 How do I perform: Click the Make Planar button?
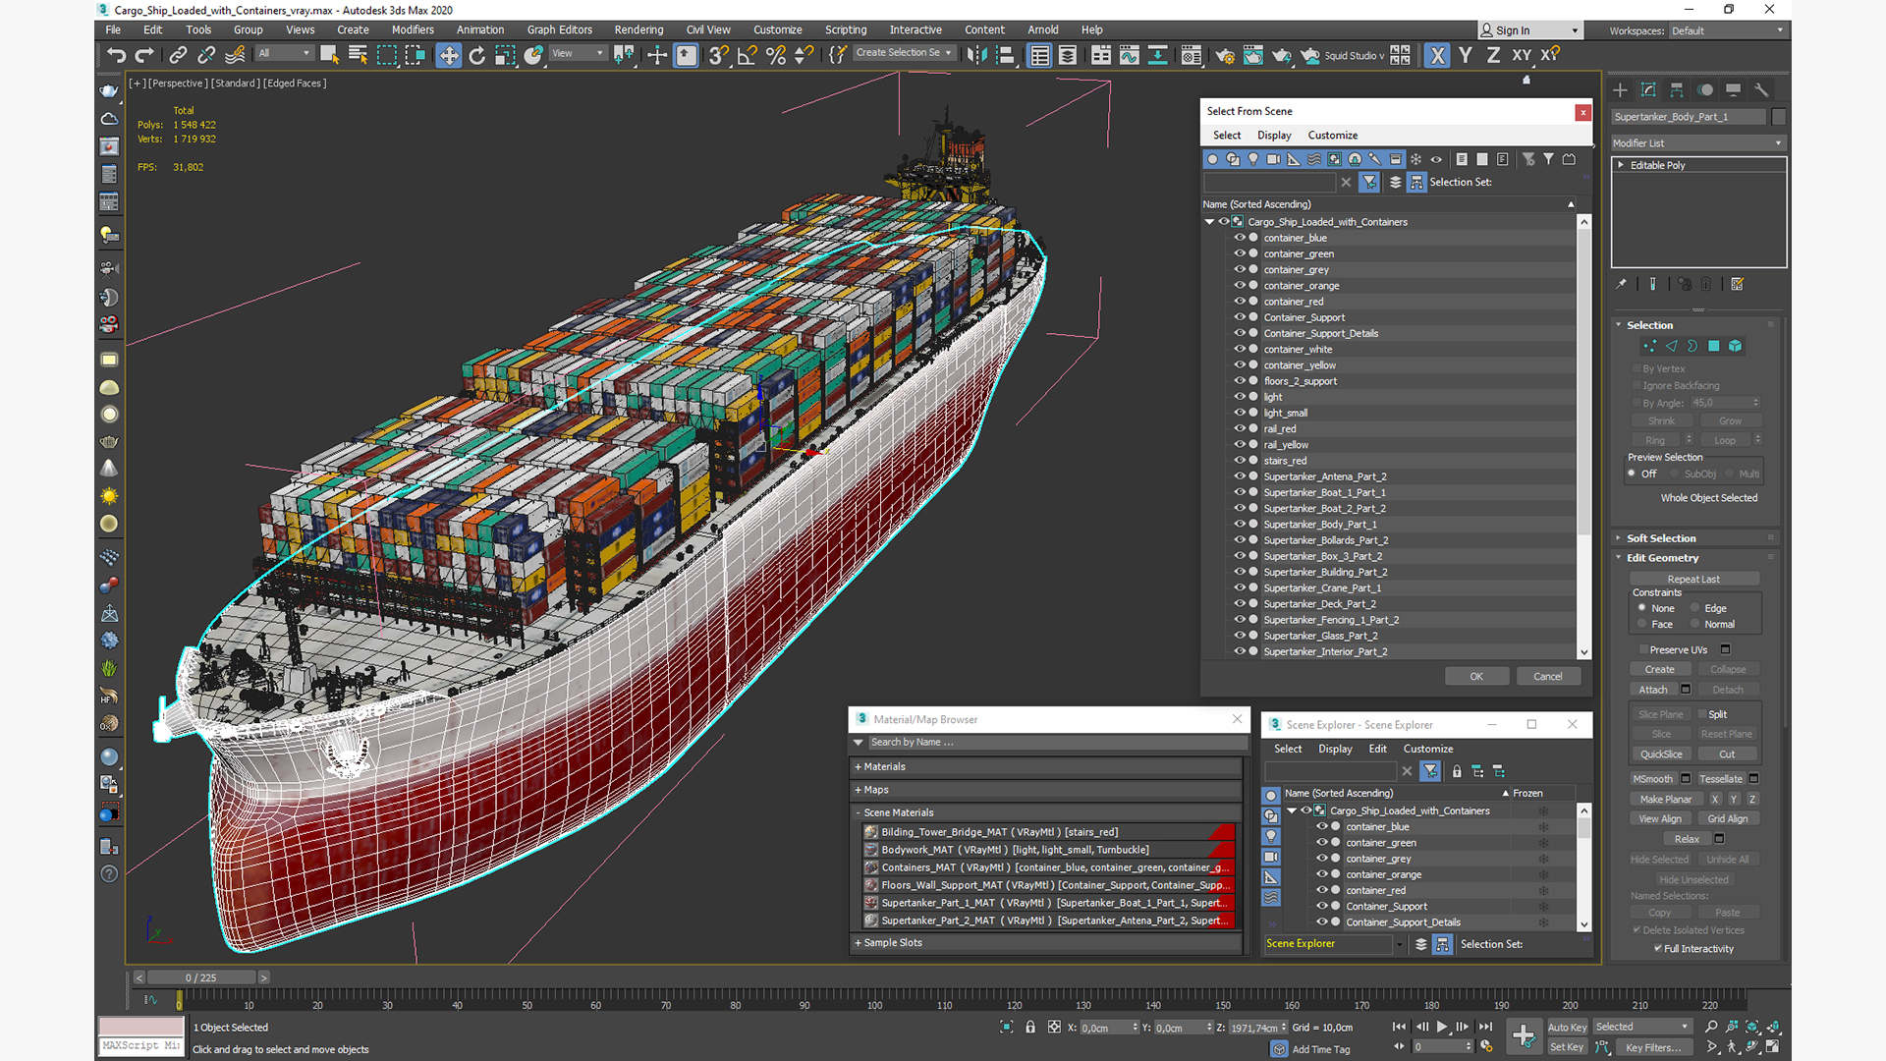coord(1666,800)
